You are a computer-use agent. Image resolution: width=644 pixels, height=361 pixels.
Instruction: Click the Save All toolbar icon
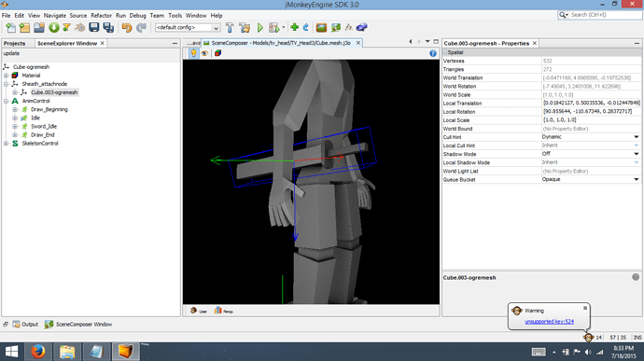click(108, 27)
